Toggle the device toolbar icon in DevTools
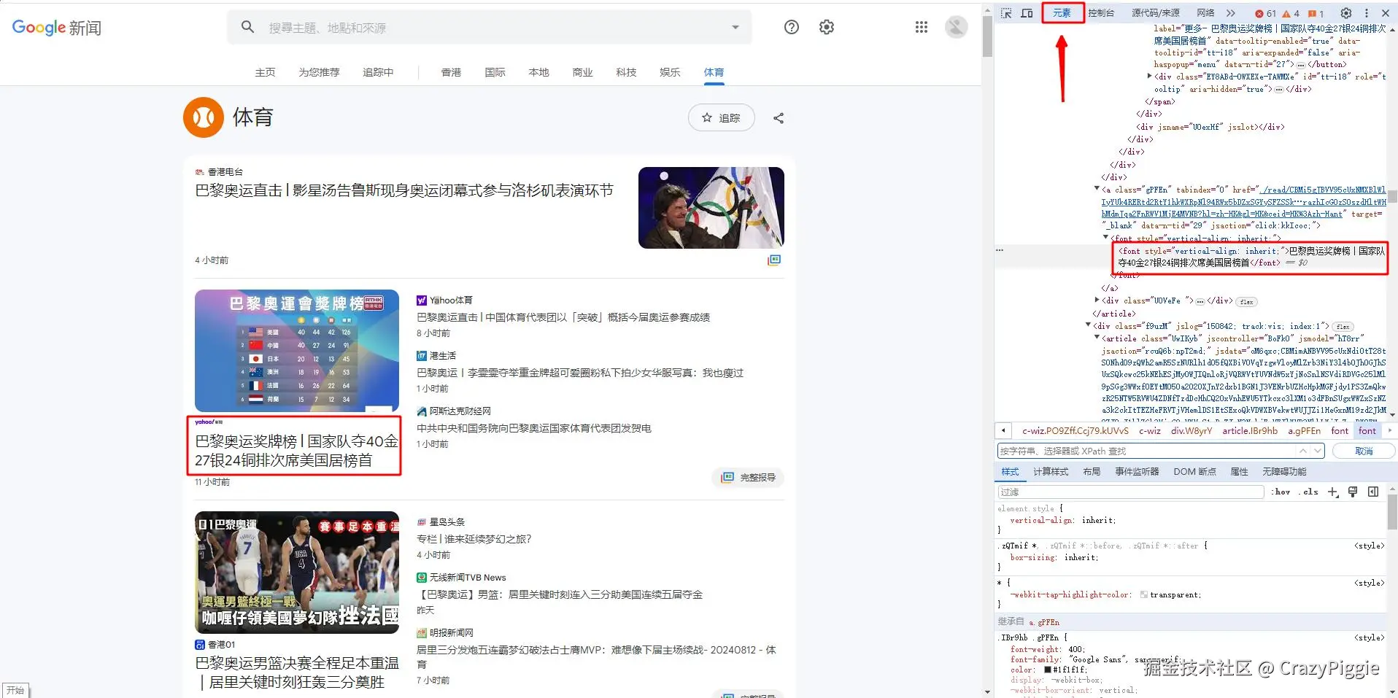 click(1027, 13)
